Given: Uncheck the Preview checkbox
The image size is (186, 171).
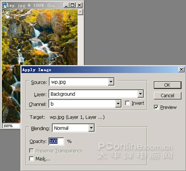Looking at the screenshot, I should 156,107.
